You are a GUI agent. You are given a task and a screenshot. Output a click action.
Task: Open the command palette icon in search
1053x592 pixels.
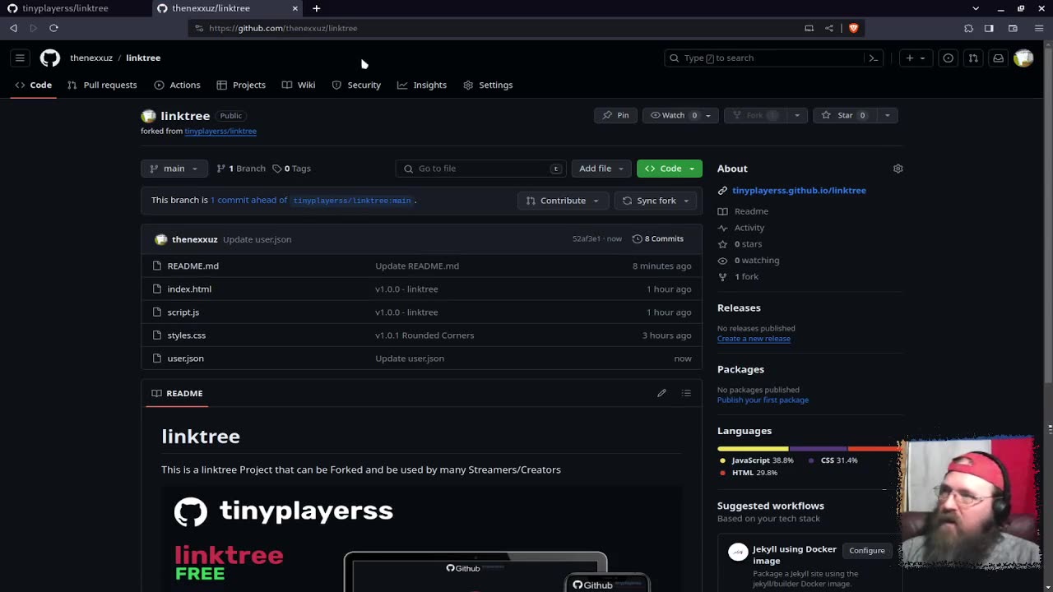[874, 58]
